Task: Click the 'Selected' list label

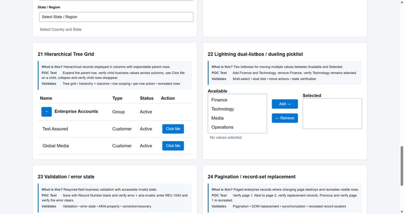Action: click(x=312, y=95)
